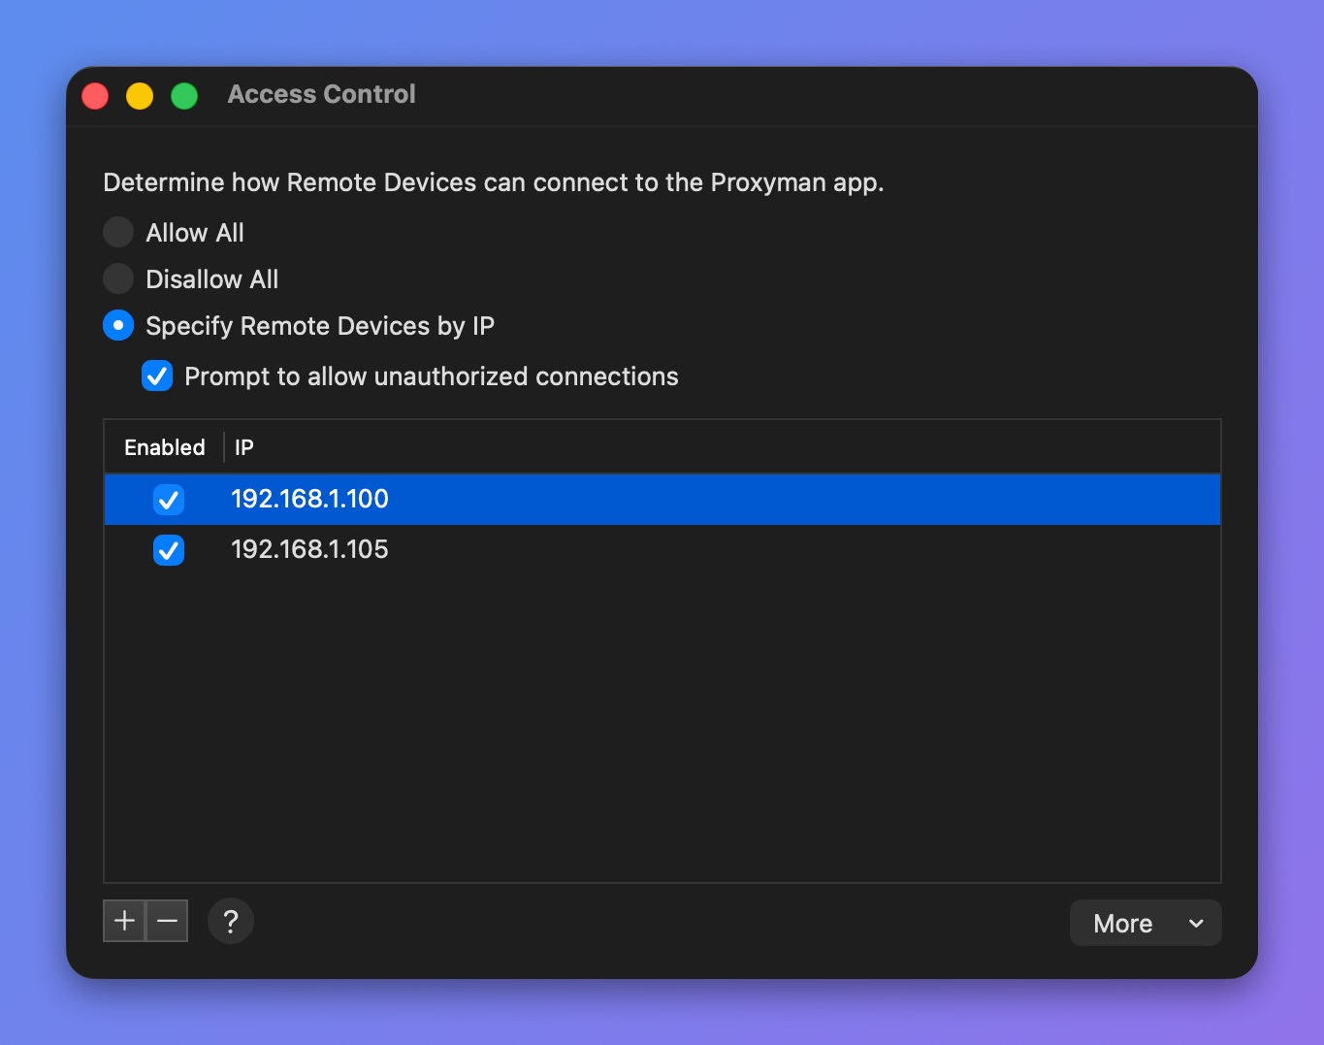1324x1045 pixels.
Task: Minimize the Access Control window
Action: click(x=140, y=96)
